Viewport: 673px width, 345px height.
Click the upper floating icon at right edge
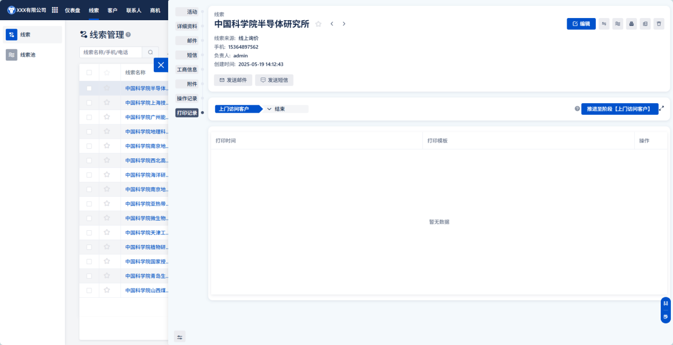[666, 303]
